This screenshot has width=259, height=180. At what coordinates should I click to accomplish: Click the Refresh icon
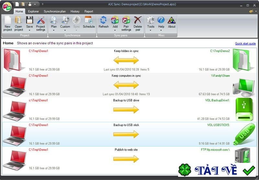[104, 20]
